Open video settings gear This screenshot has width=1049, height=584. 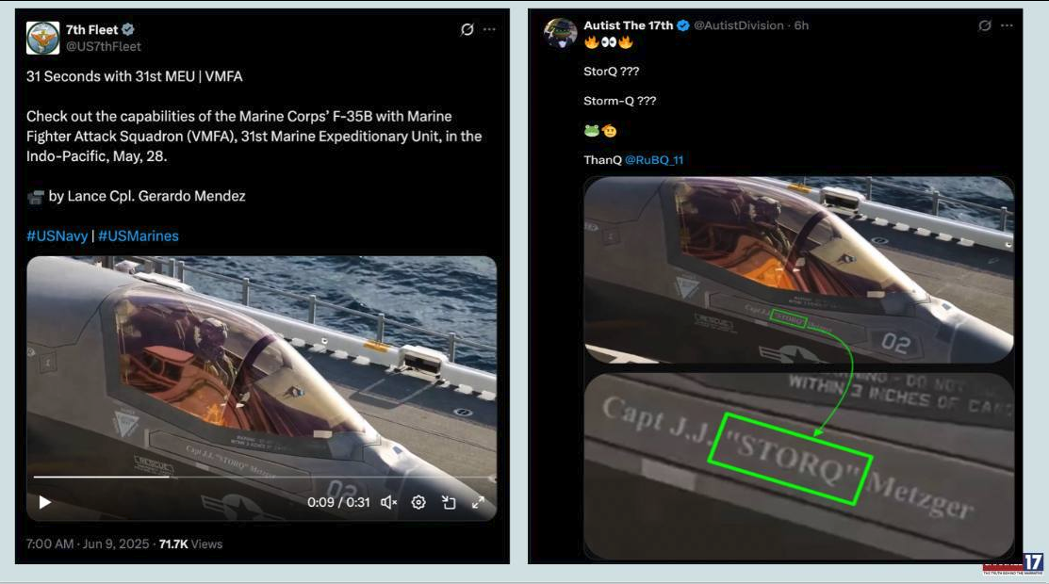tap(418, 502)
